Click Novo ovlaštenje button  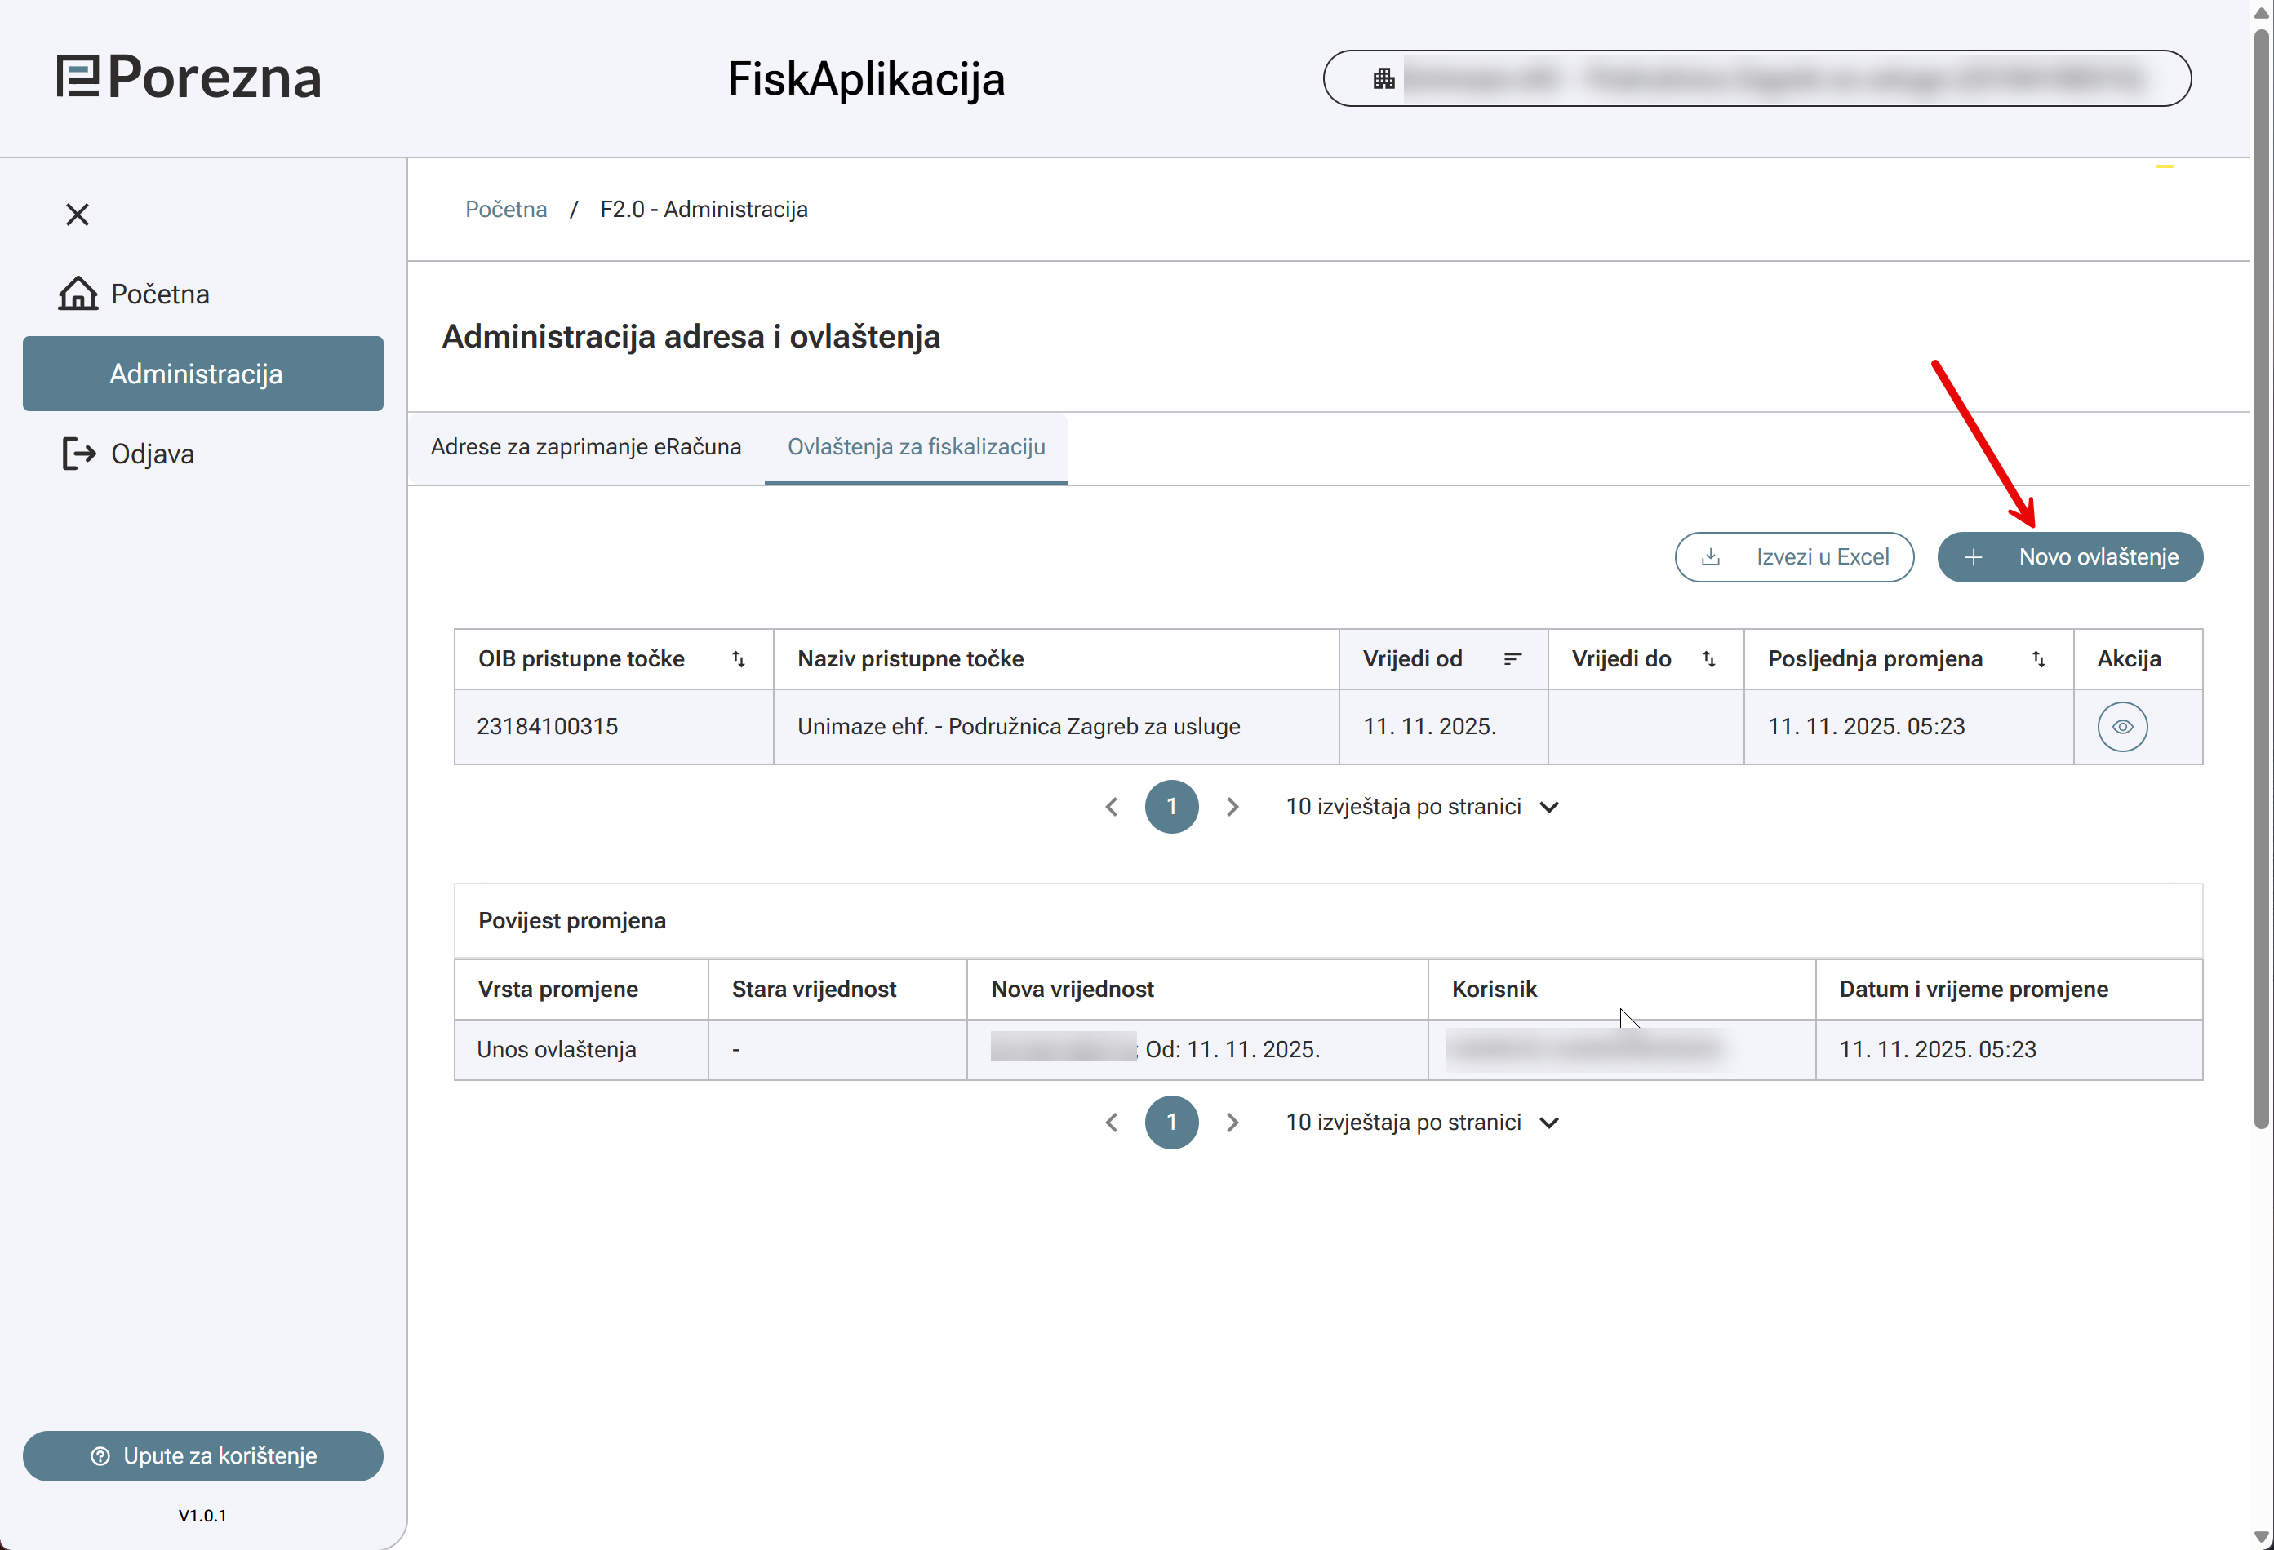click(2069, 557)
